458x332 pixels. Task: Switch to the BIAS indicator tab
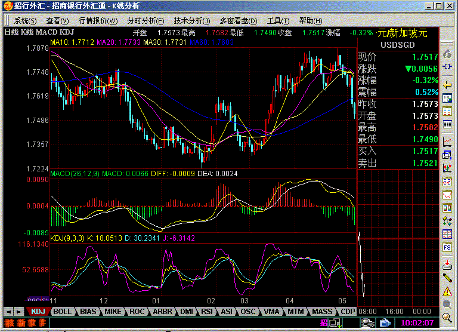(x=88, y=312)
